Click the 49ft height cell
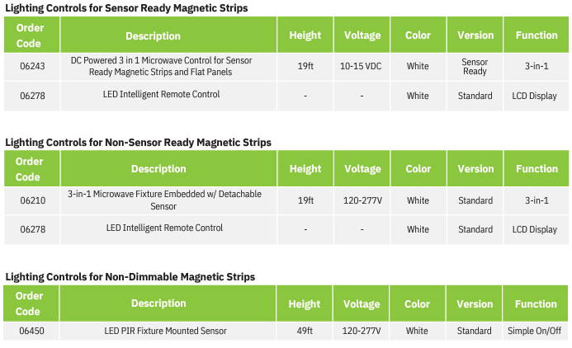The height and width of the screenshot is (348, 572). [305, 331]
